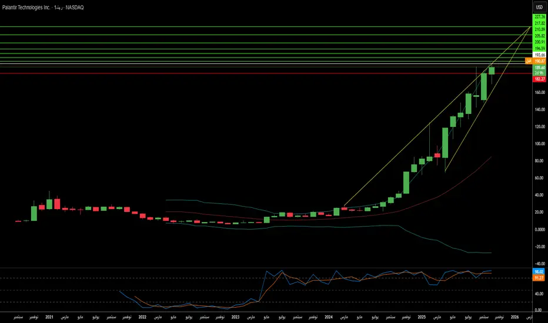Click the NASDAQ exchange label
This screenshot has height=323, width=548.
point(75,7)
